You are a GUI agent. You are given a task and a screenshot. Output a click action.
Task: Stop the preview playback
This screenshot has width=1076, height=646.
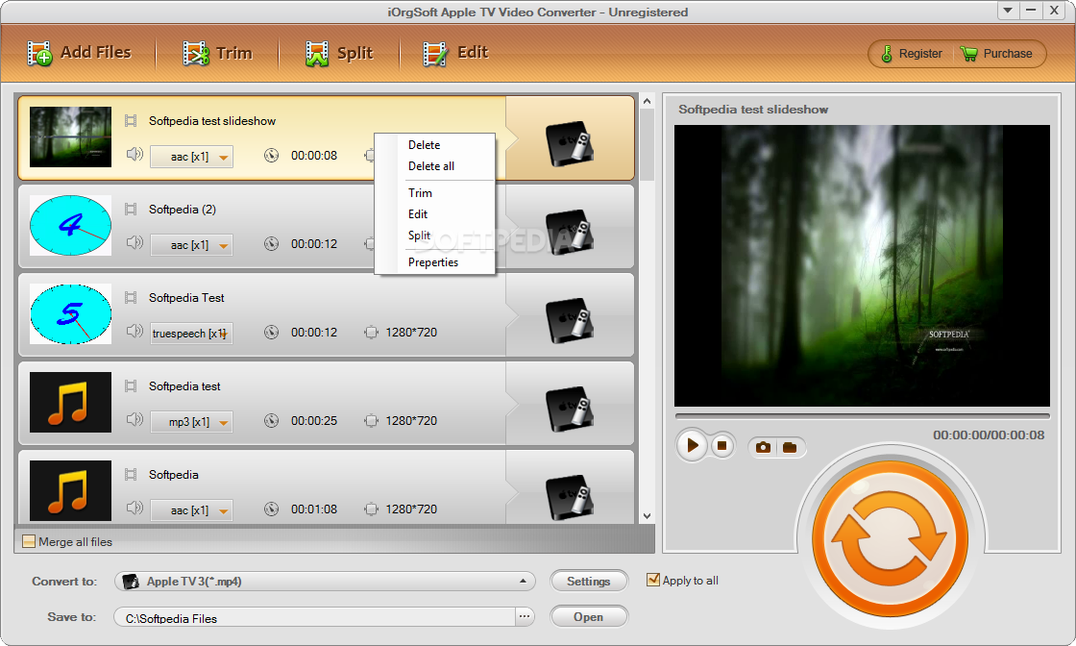[721, 445]
